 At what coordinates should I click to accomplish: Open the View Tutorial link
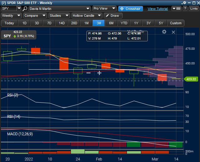(158, 9)
